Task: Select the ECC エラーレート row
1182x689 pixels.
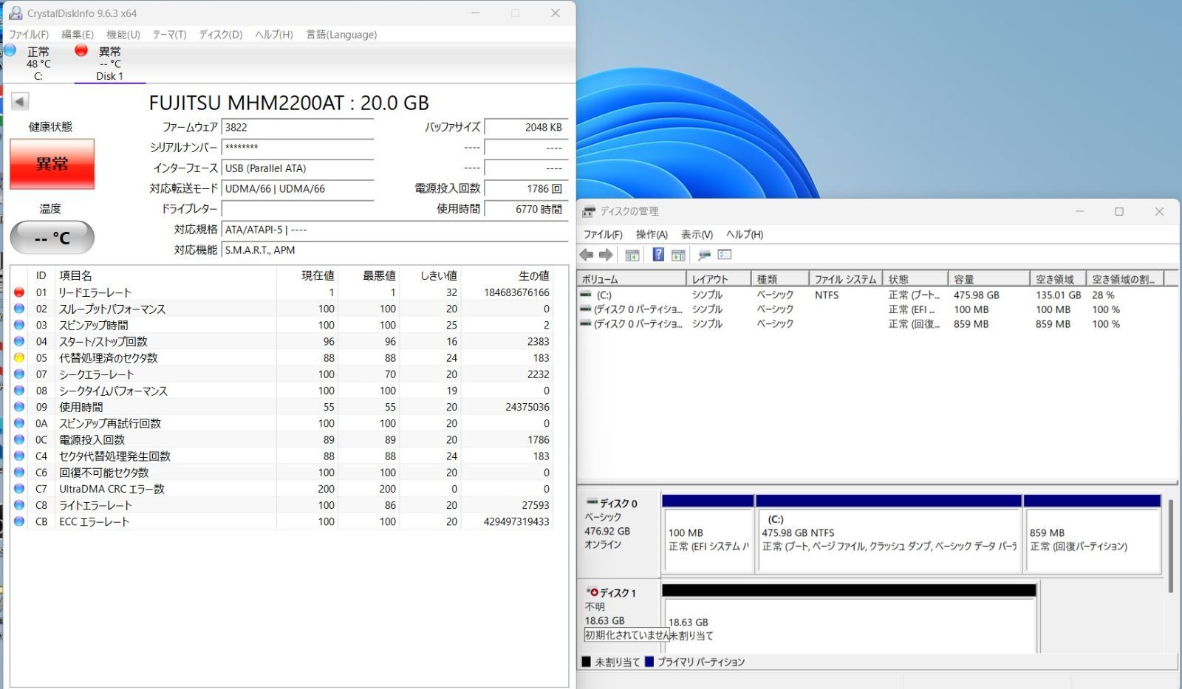Action: pyautogui.click(x=281, y=521)
